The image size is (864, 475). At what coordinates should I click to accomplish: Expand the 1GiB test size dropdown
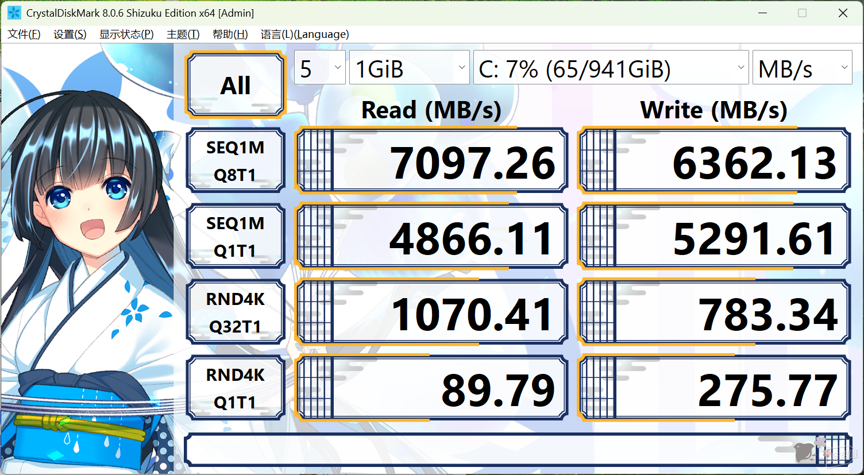(410, 67)
